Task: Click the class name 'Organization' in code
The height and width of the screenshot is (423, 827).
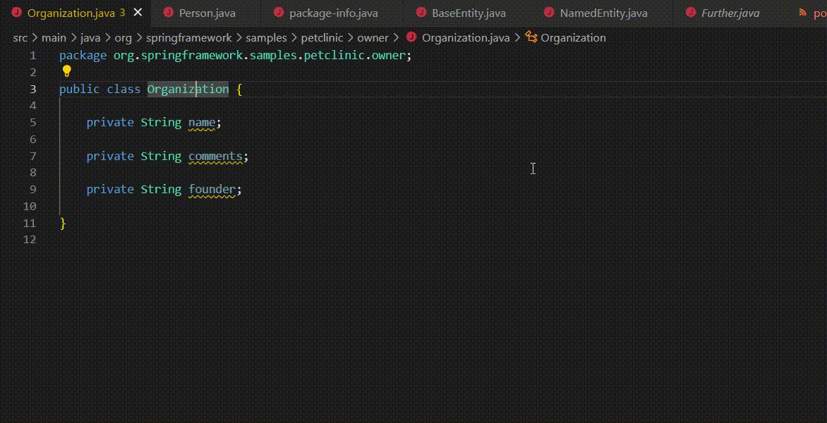Action: [x=188, y=89]
